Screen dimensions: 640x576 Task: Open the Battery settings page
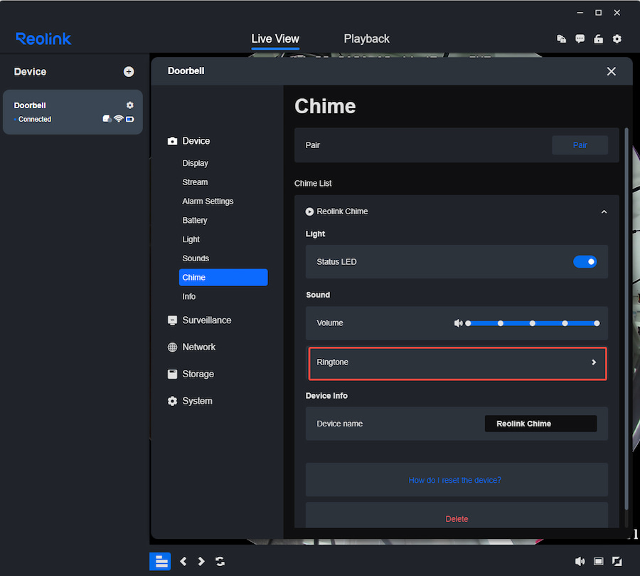195,220
